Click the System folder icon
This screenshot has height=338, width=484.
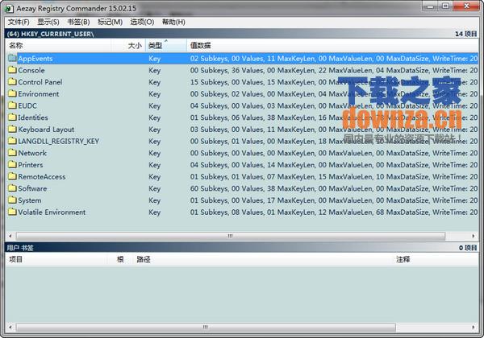12,200
